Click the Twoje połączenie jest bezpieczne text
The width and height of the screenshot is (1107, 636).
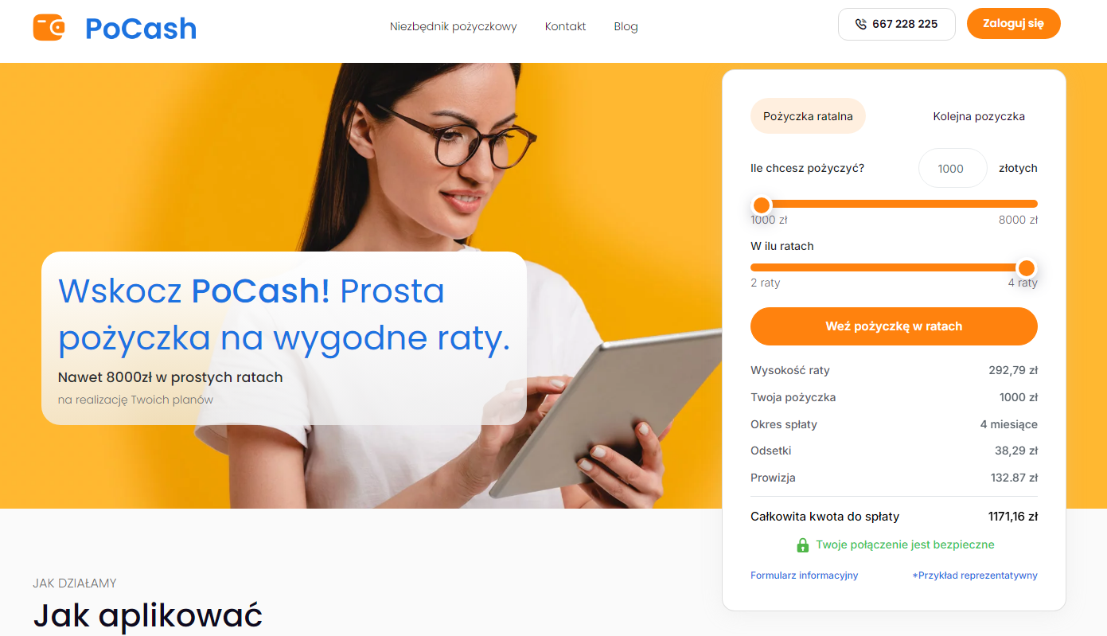coord(905,544)
